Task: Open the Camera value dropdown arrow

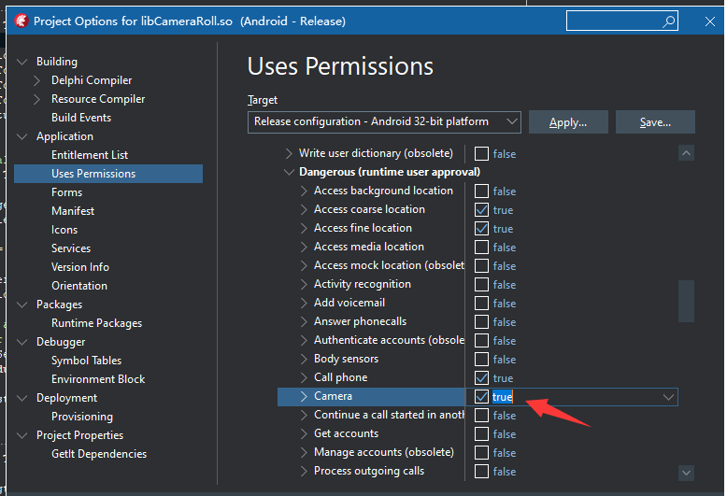Action: pyautogui.click(x=669, y=397)
